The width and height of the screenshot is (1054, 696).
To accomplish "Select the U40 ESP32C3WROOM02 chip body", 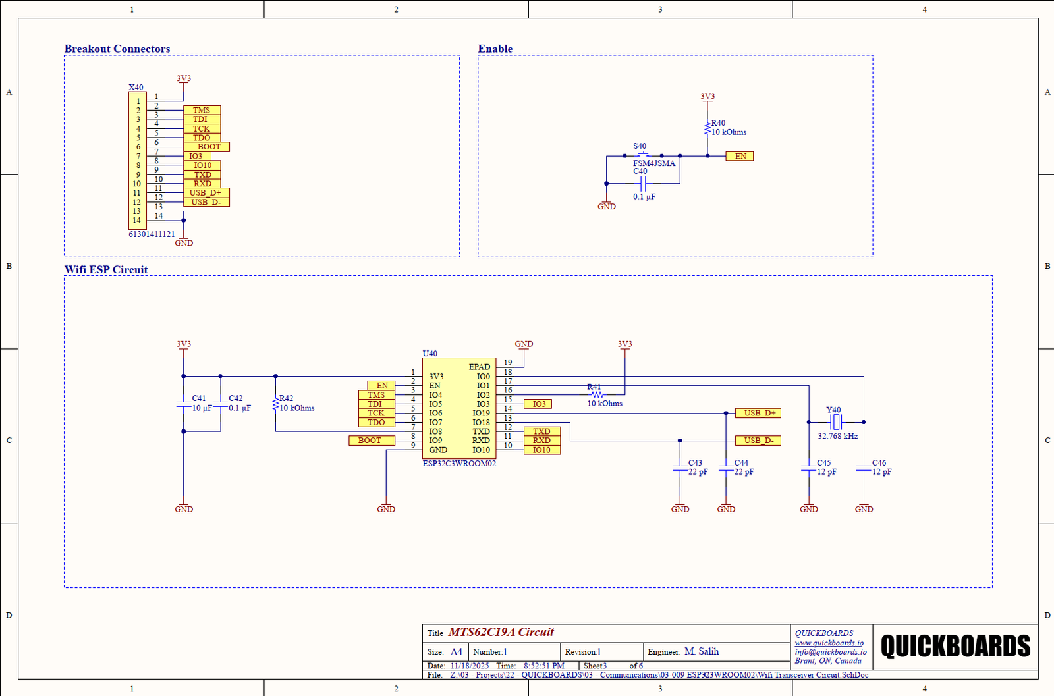I will (459, 408).
